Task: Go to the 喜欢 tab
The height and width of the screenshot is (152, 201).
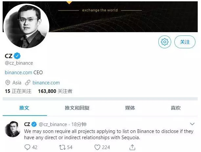Action: click(176, 108)
